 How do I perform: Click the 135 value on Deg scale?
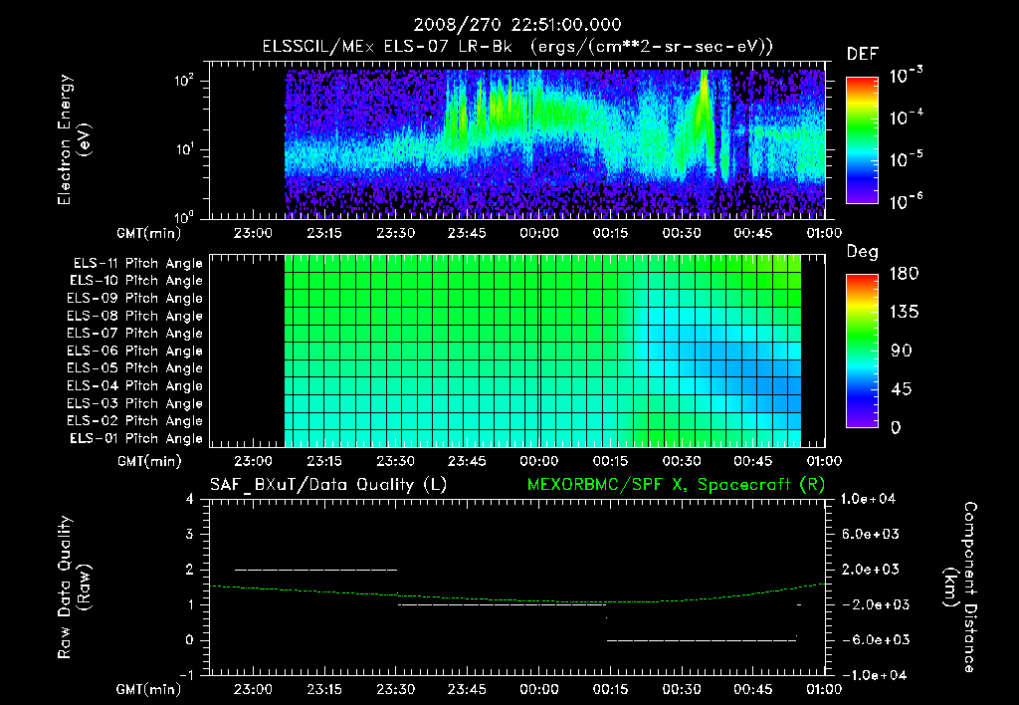pos(904,313)
